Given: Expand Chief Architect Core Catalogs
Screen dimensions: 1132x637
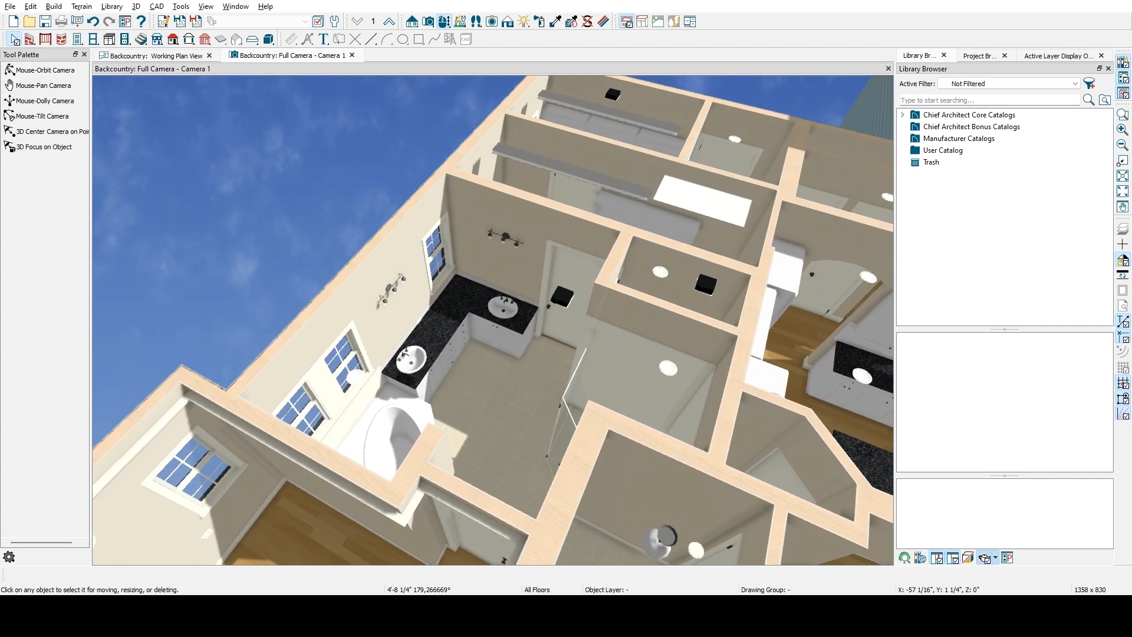Looking at the screenshot, I should 903,115.
